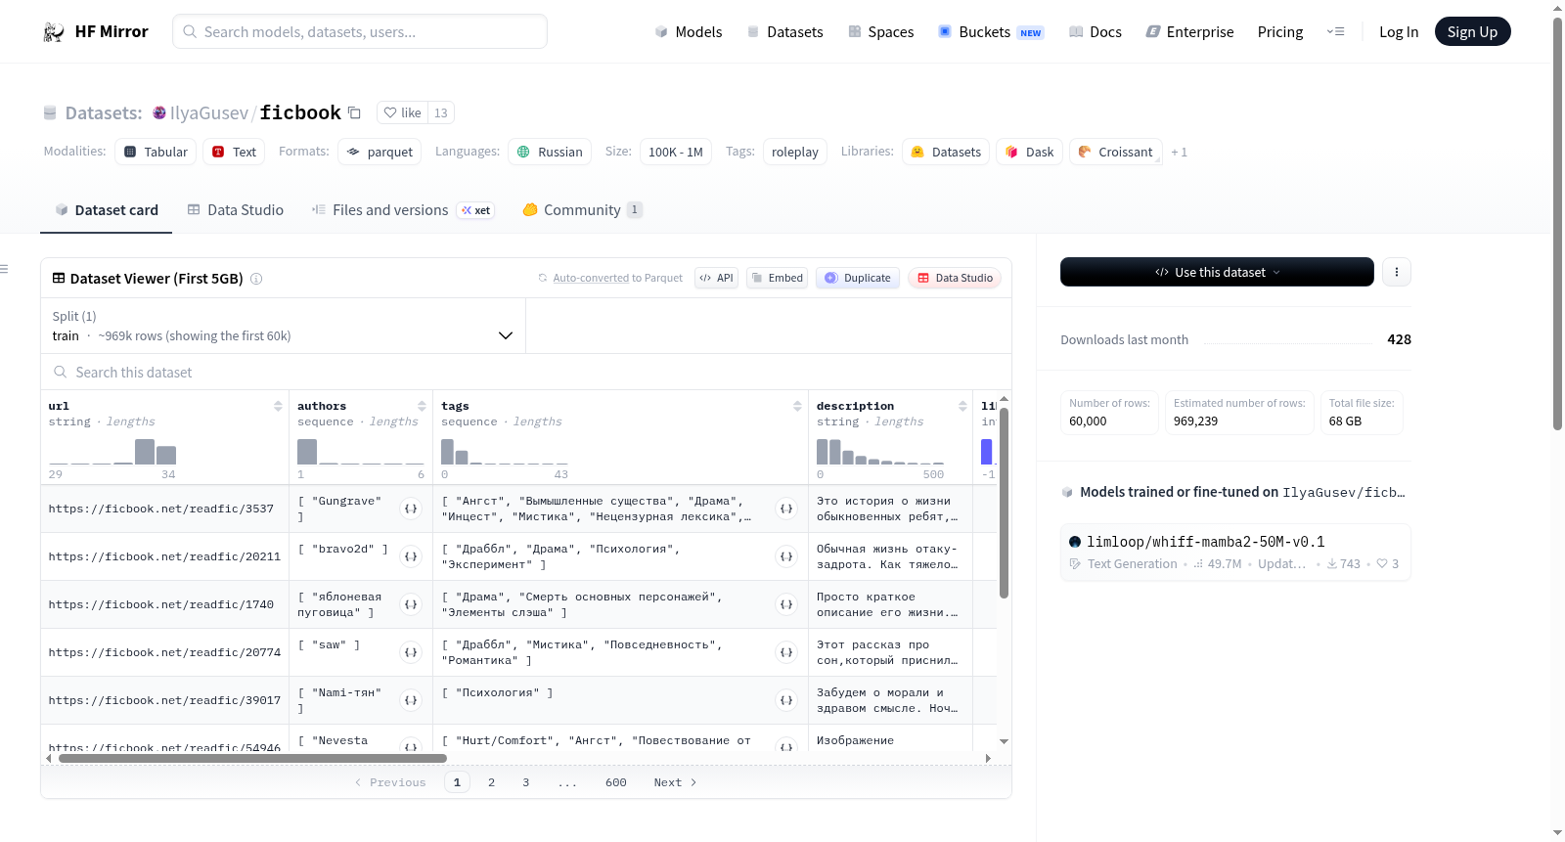The image size is (1565, 842).
Task: Open the navigation overflow menu icon
Action: (1335, 32)
